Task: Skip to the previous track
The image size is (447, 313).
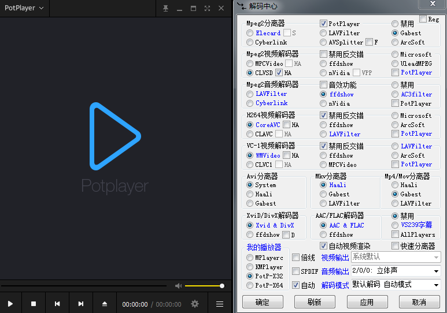Action: (57, 304)
